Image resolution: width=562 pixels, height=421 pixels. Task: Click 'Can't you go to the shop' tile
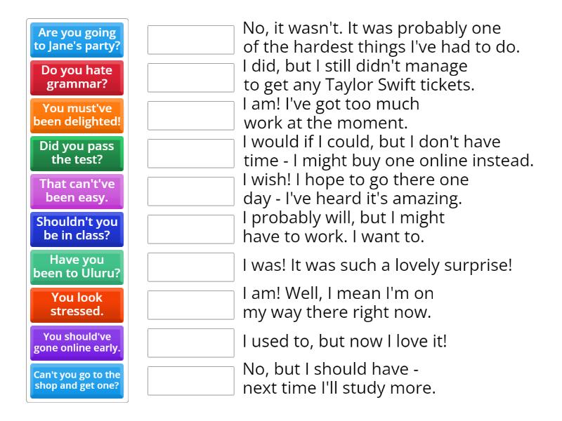[x=77, y=381]
